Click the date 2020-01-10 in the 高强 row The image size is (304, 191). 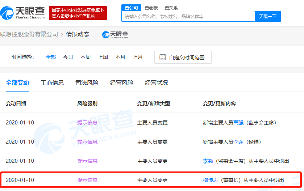20,123
